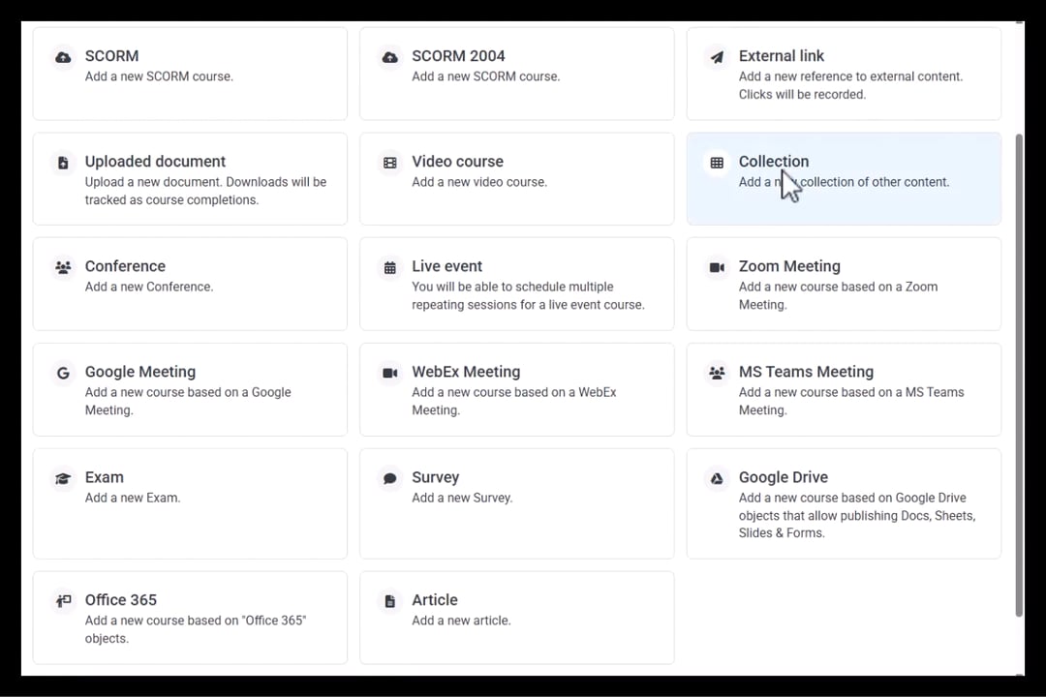Open the Survey heading
Screen dimensions: 1046x697
point(436,477)
